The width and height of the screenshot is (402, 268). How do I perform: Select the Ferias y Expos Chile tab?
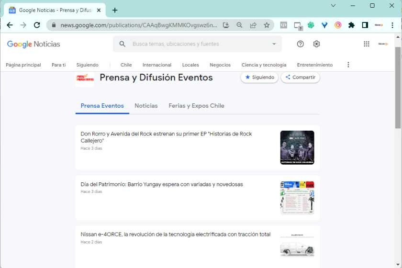pos(196,106)
